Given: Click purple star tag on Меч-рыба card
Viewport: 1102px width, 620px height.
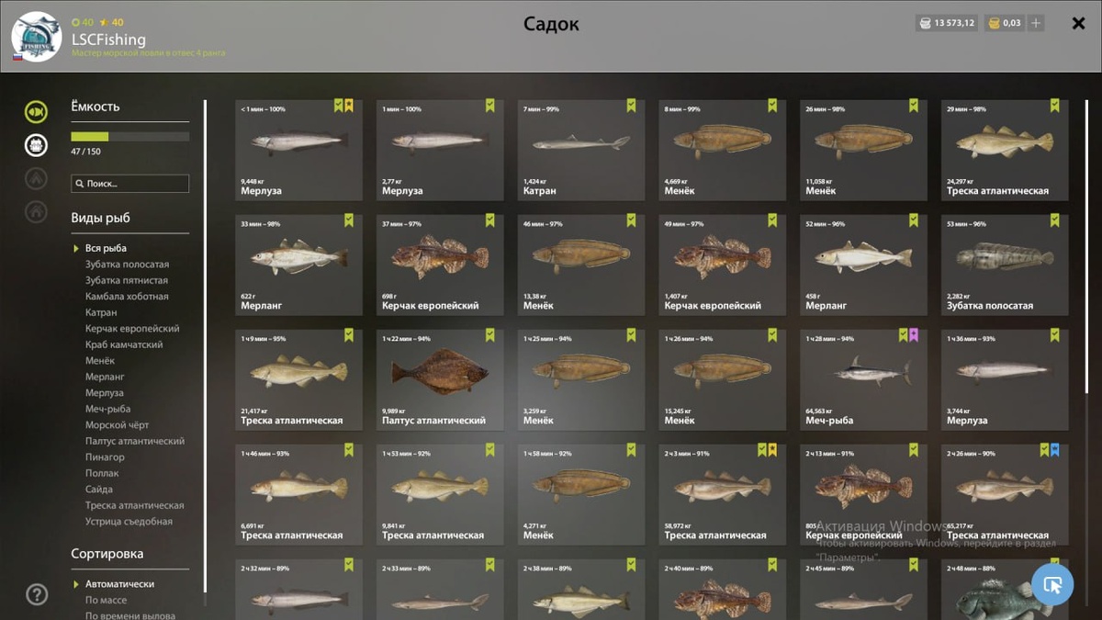Looking at the screenshot, I should (914, 335).
